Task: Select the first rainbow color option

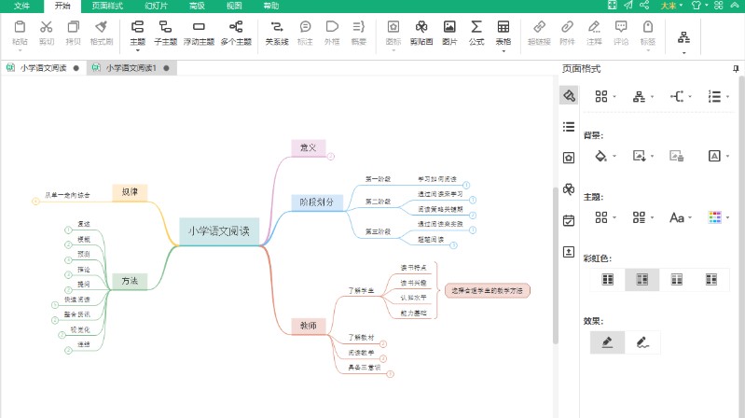Action: tap(608, 279)
